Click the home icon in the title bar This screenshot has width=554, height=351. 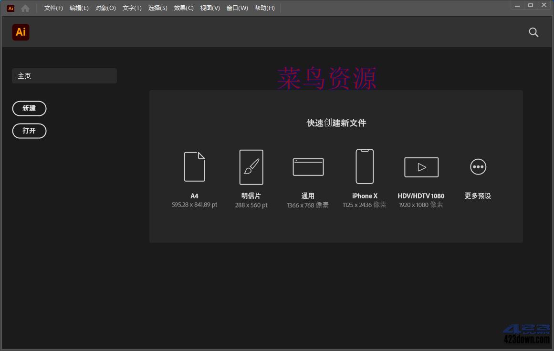pos(25,8)
